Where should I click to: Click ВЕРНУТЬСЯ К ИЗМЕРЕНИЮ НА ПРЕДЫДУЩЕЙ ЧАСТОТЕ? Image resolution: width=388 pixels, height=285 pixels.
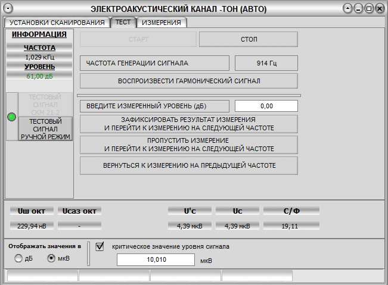188,165
